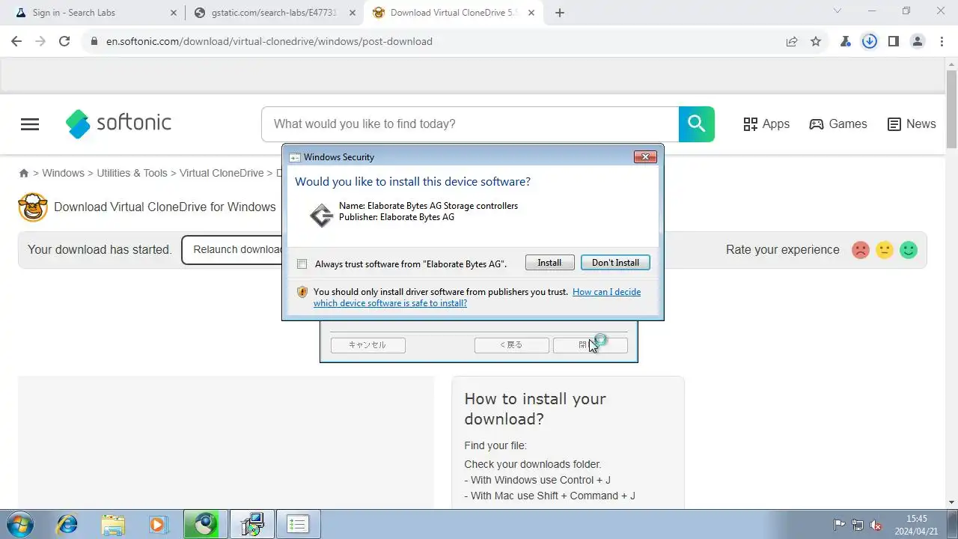Click the muted volume tray icon
Screen dimensions: 958x539
(876, 526)
